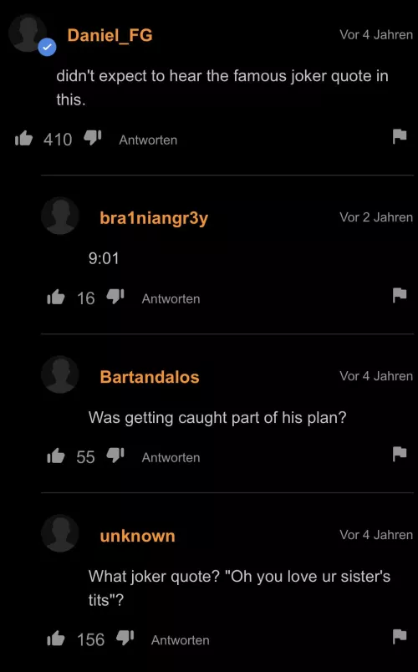418x672 pixels.
Task: Dislike the comment by unknown
Action: click(x=125, y=638)
